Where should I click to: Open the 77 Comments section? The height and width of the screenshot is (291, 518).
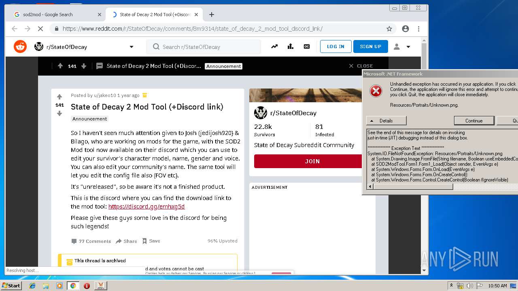[91, 241]
